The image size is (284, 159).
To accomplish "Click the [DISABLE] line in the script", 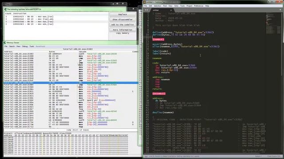I will [x=159, y=94].
